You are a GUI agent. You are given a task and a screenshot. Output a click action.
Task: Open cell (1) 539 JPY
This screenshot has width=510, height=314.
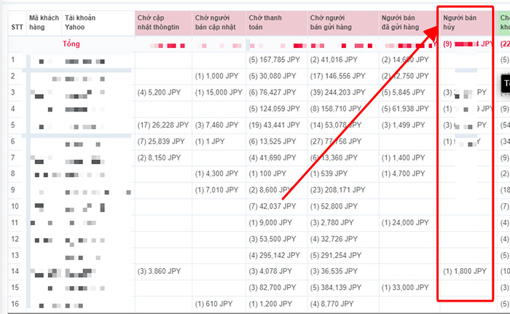[329, 174]
